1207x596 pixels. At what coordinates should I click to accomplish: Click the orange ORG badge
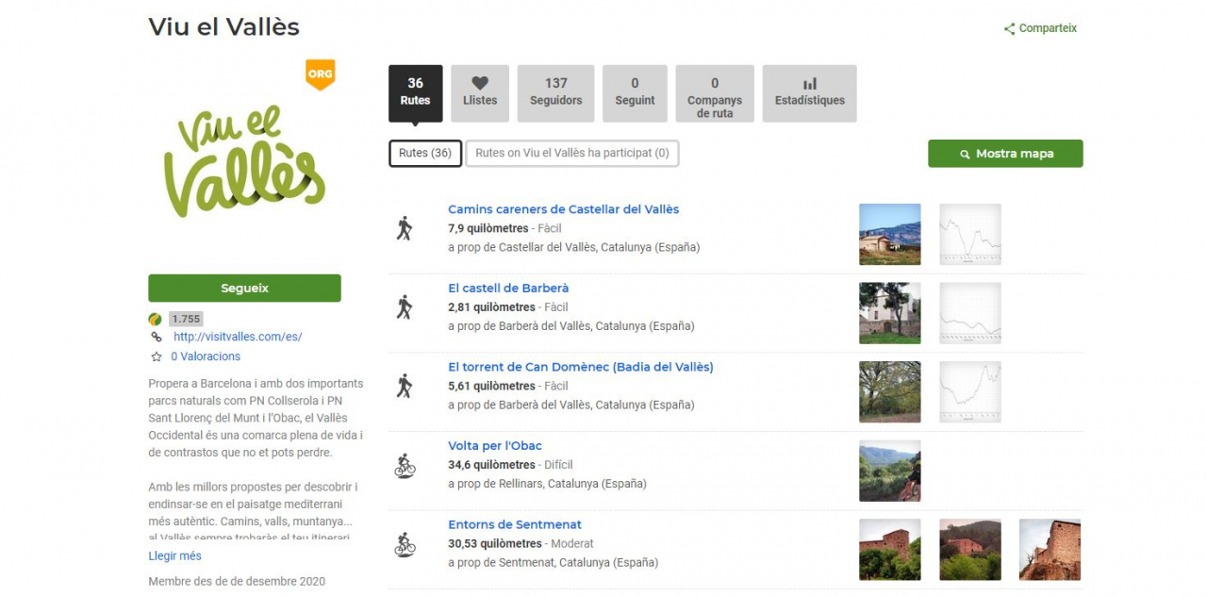321,74
